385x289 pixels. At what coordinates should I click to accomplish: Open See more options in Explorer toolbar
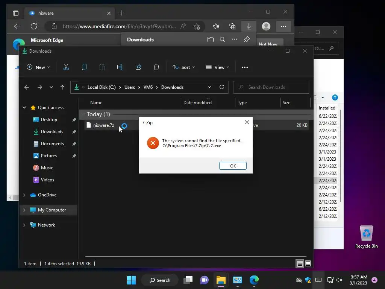click(x=244, y=67)
